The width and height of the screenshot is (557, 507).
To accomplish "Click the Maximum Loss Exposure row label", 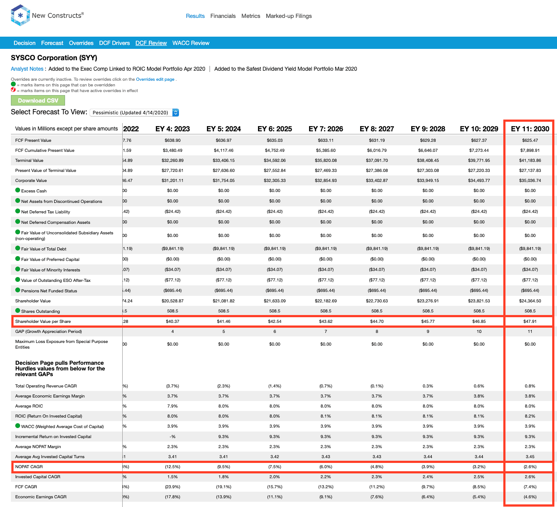I will point(62,344).
